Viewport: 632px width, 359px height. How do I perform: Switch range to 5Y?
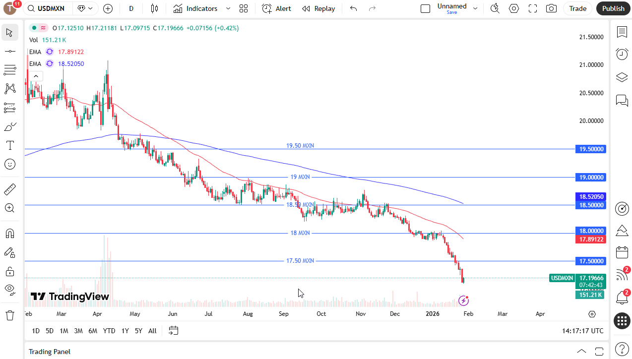pyautogui.click(x=138, y=331)
